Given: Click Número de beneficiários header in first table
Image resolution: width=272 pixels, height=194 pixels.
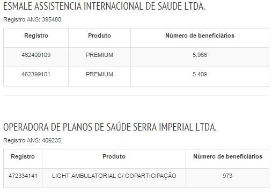Looking at the screenshot, I should tap(200, 35).
